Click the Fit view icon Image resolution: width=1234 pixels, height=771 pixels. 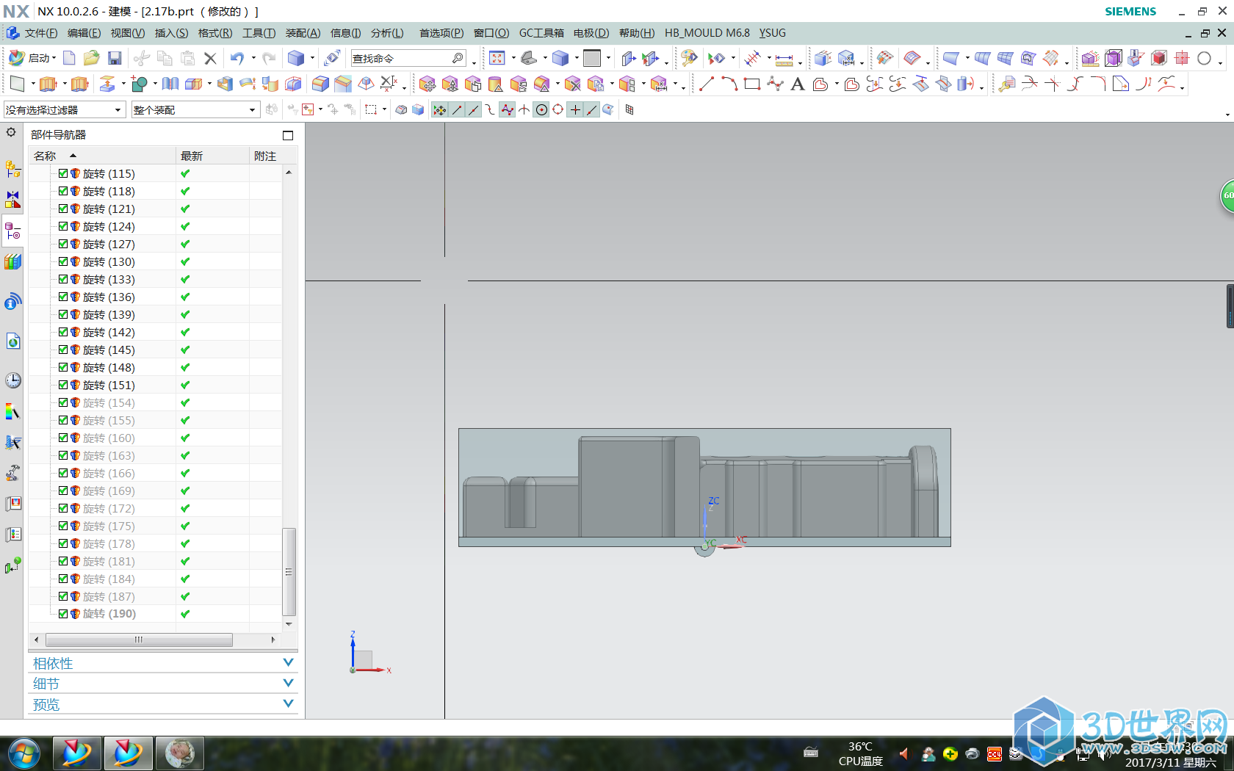point(497,58)
